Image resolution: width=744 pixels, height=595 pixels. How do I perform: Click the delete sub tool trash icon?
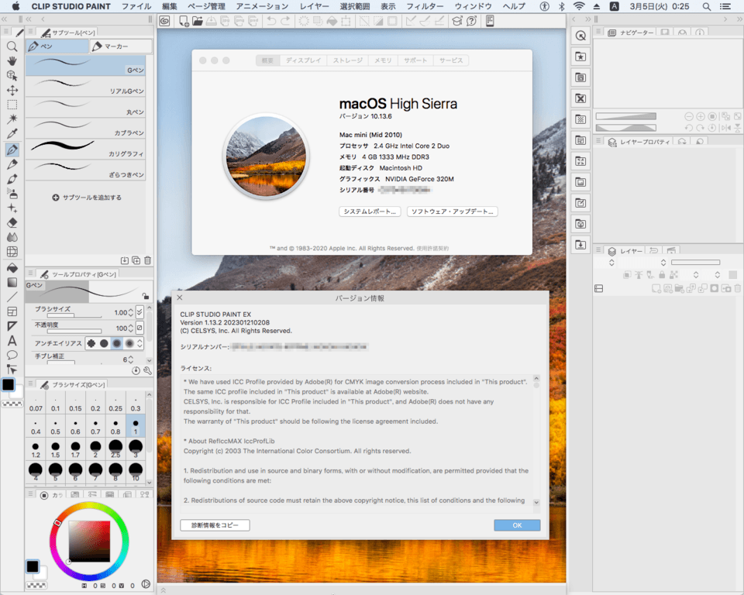pos(147,260)
